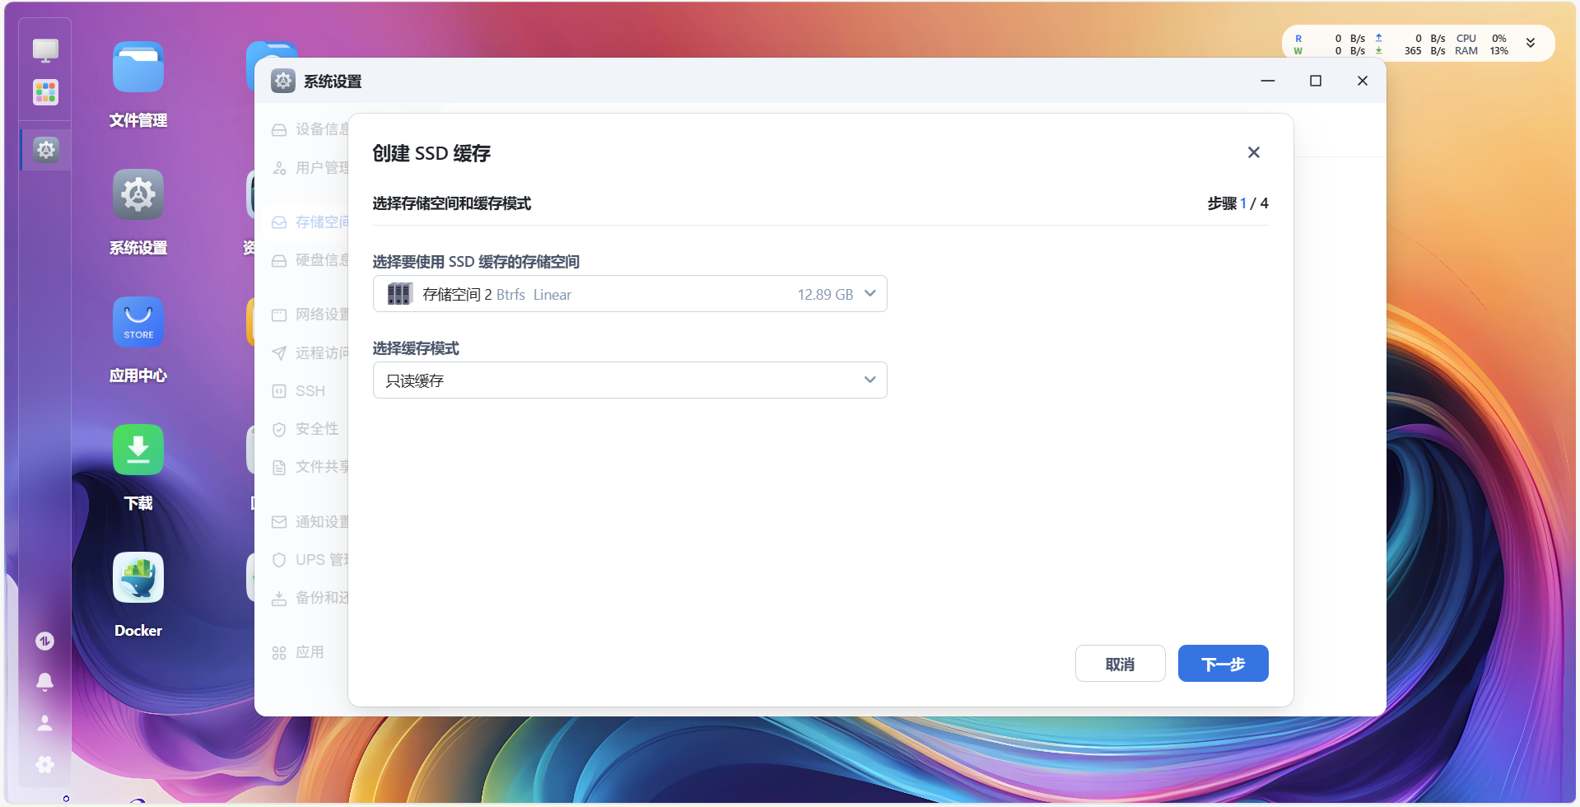The width and height of the screenshot is (1580, 807).
Task: Open 备份和还原 in settings sidebar
Action: (x=310, y=598)
